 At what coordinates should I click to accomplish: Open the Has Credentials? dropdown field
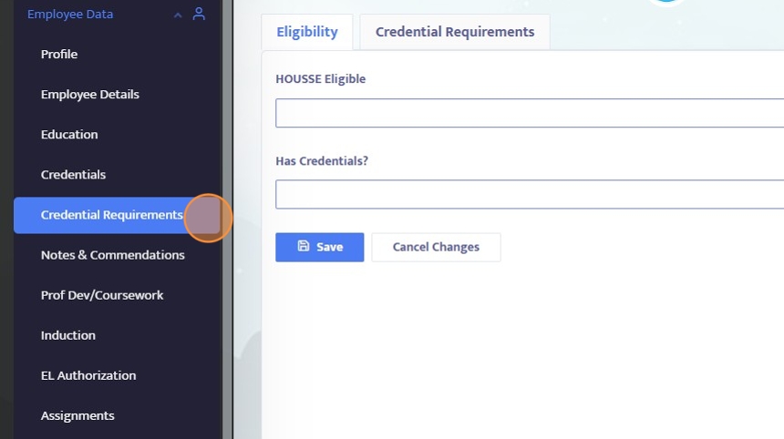529,194
